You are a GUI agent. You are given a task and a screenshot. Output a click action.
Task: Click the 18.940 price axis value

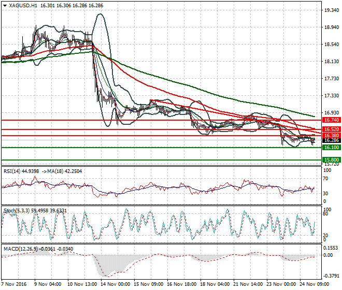(x=332, y=27)
